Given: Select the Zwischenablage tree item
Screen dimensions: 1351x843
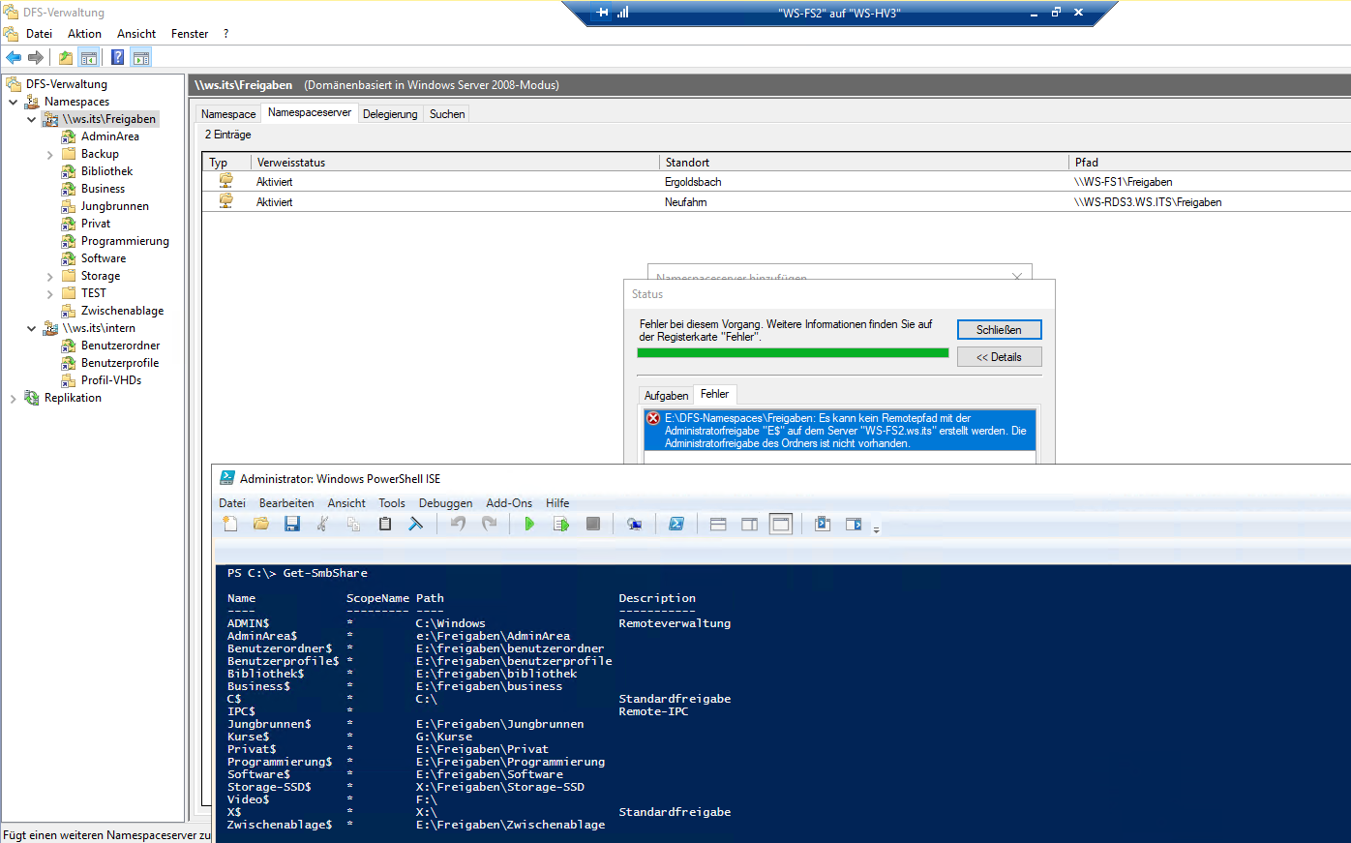Looking at the screenshot, I should coord(122,311).
